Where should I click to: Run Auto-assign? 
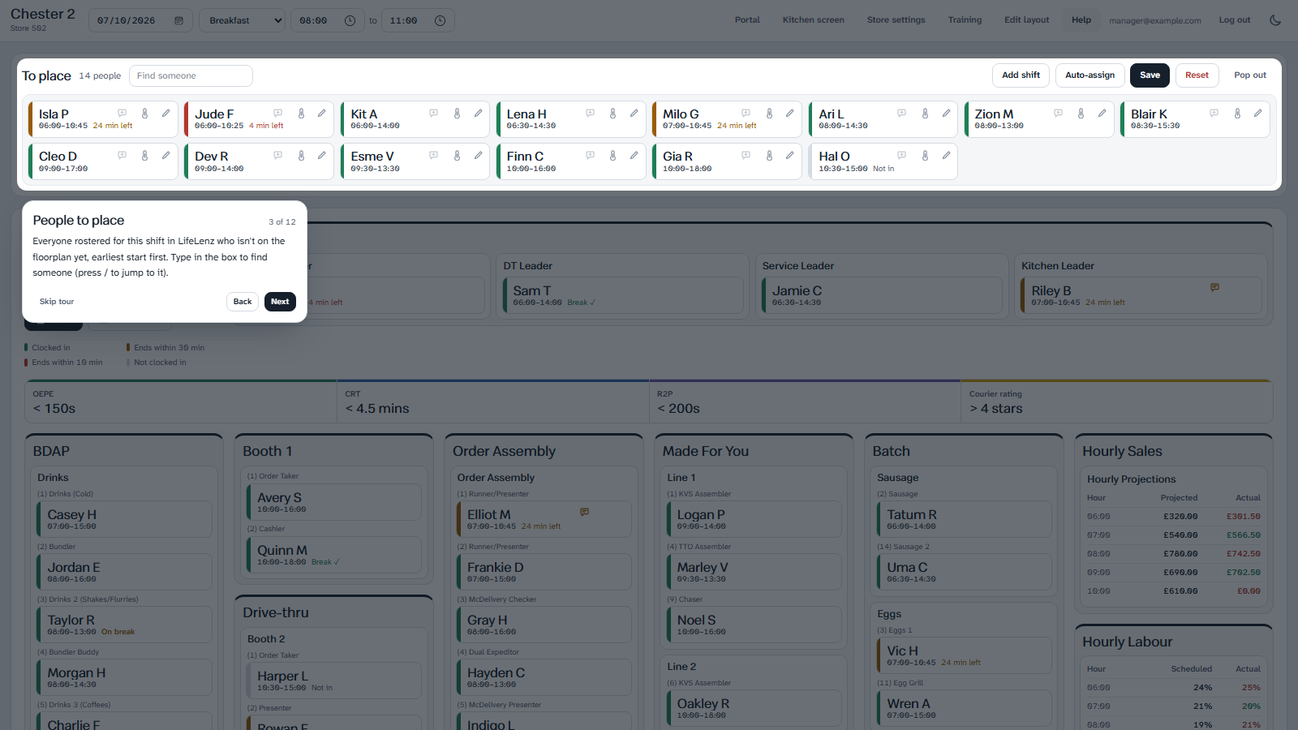pos(1090,75)
